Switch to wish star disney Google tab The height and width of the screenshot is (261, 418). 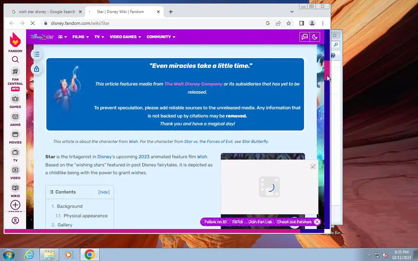coord(47,12)
